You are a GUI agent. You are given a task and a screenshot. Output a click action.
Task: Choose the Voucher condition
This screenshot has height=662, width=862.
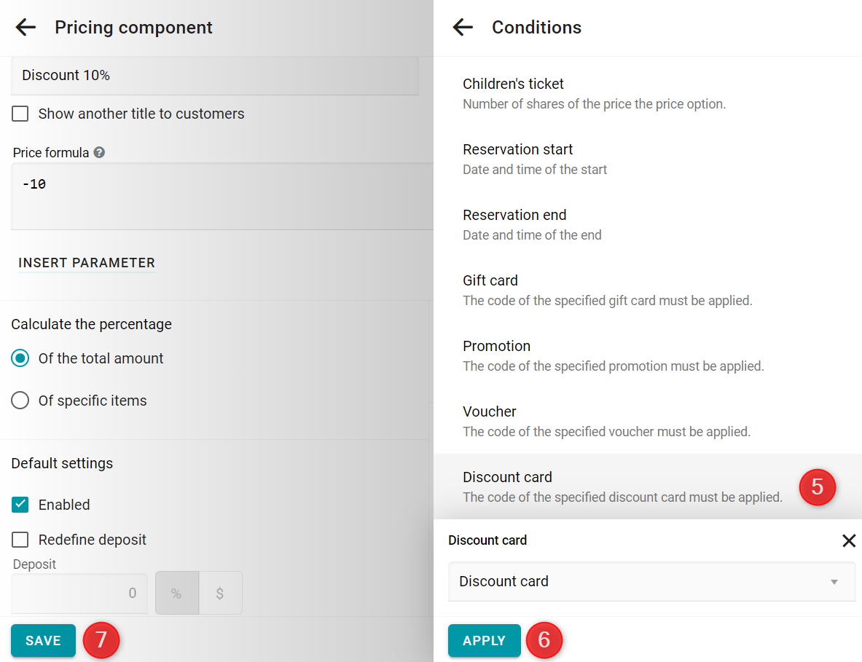point(648,422)
